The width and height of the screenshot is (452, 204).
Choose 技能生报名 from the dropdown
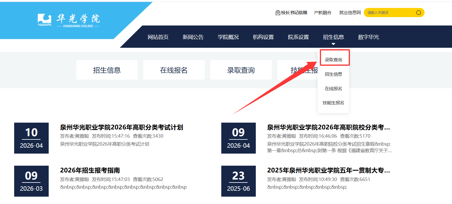(x=333, y=103)
